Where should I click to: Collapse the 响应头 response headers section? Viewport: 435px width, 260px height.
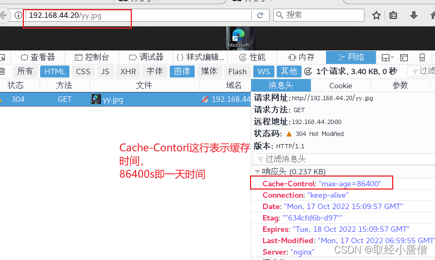(x=257, y=172)
